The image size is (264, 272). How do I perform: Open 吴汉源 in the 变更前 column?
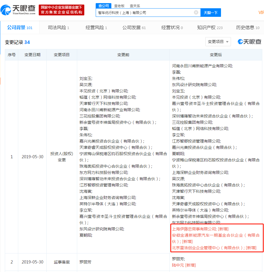tap(86, 85)
